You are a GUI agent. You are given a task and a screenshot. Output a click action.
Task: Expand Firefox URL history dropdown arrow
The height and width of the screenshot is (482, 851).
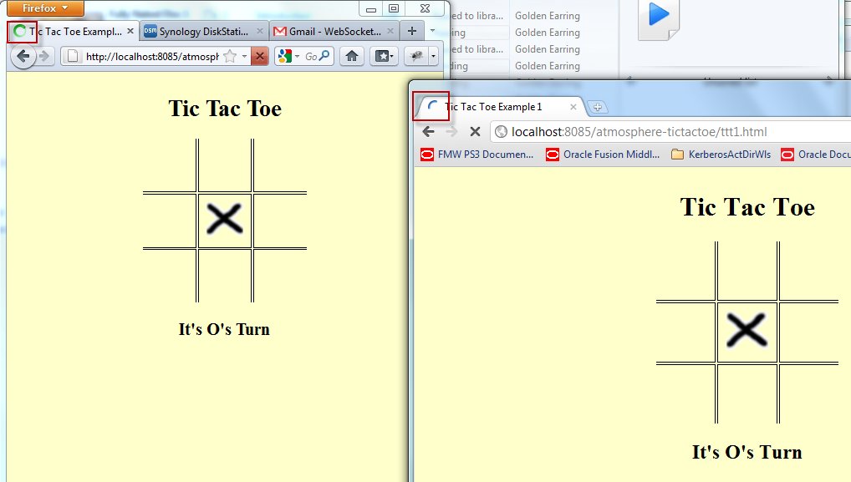click(x=244, y=56)
